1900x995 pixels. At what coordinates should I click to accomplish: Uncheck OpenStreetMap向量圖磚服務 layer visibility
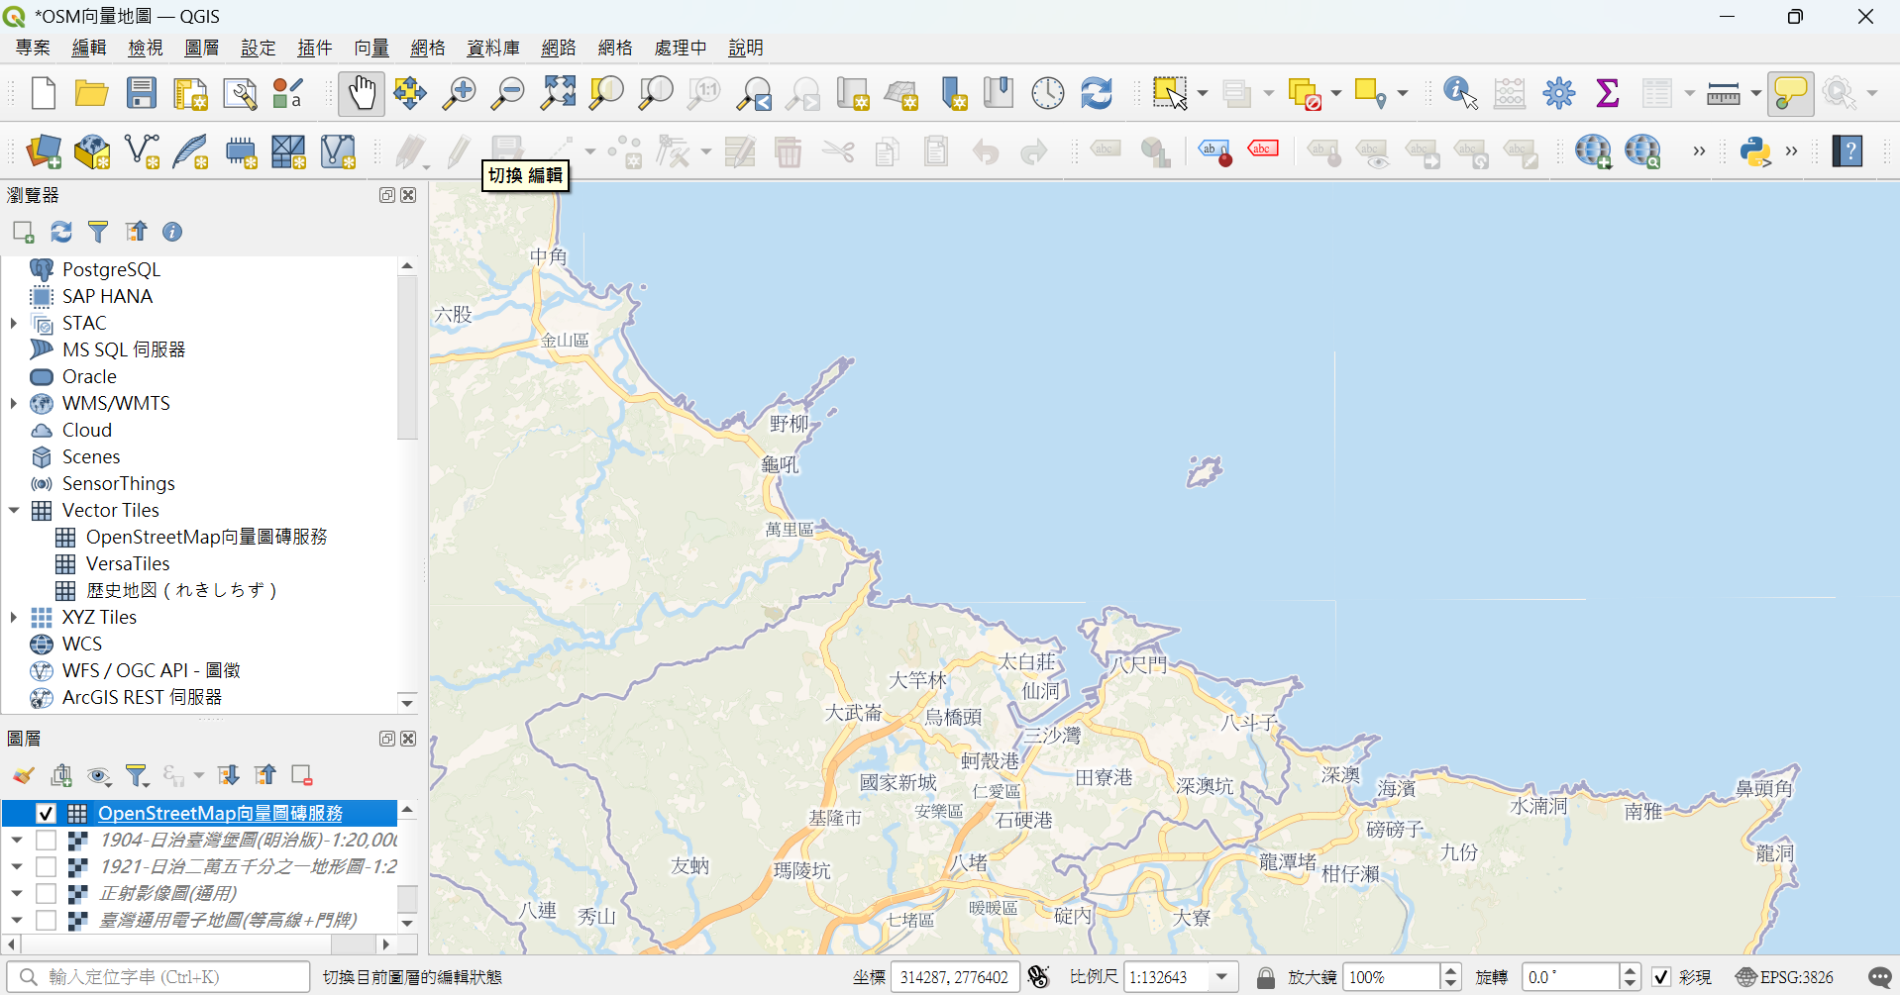(46, 813)
